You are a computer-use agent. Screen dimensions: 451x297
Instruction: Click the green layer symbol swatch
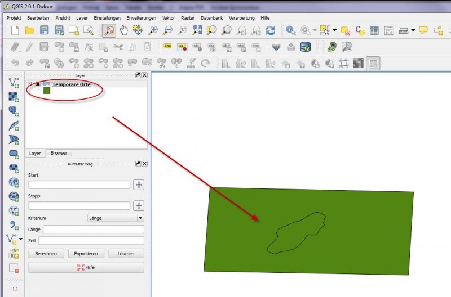click(x=47, y=91)
